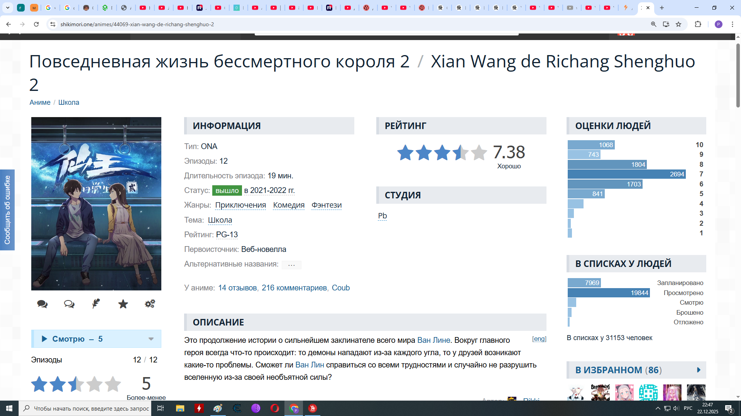Screen dimensions: 741x416
Task: Open the gears edit icon under poster
Action: point(150,304)
